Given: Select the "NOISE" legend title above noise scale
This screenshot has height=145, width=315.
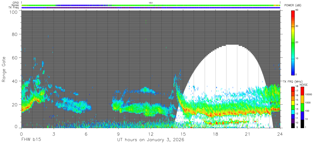Looking at the screenshot, I should point(303,85).
